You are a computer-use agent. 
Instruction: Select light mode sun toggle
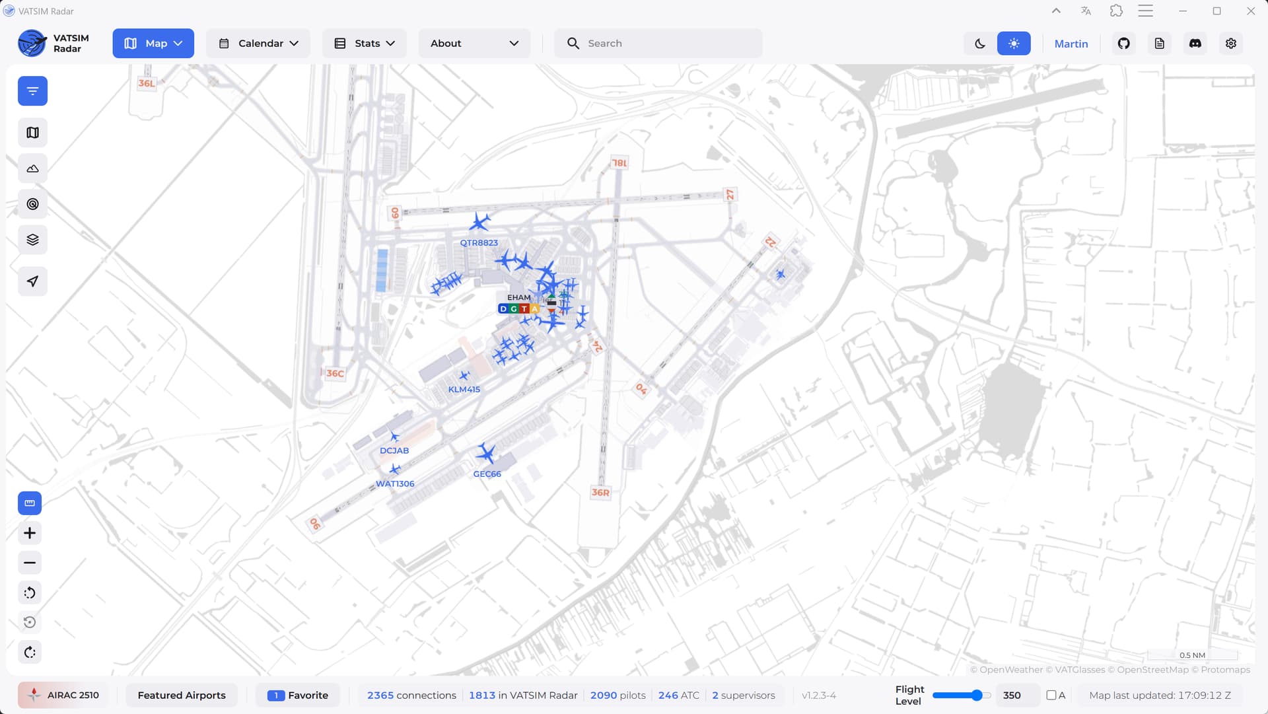pyautogui.click(x=1014, y=44)
